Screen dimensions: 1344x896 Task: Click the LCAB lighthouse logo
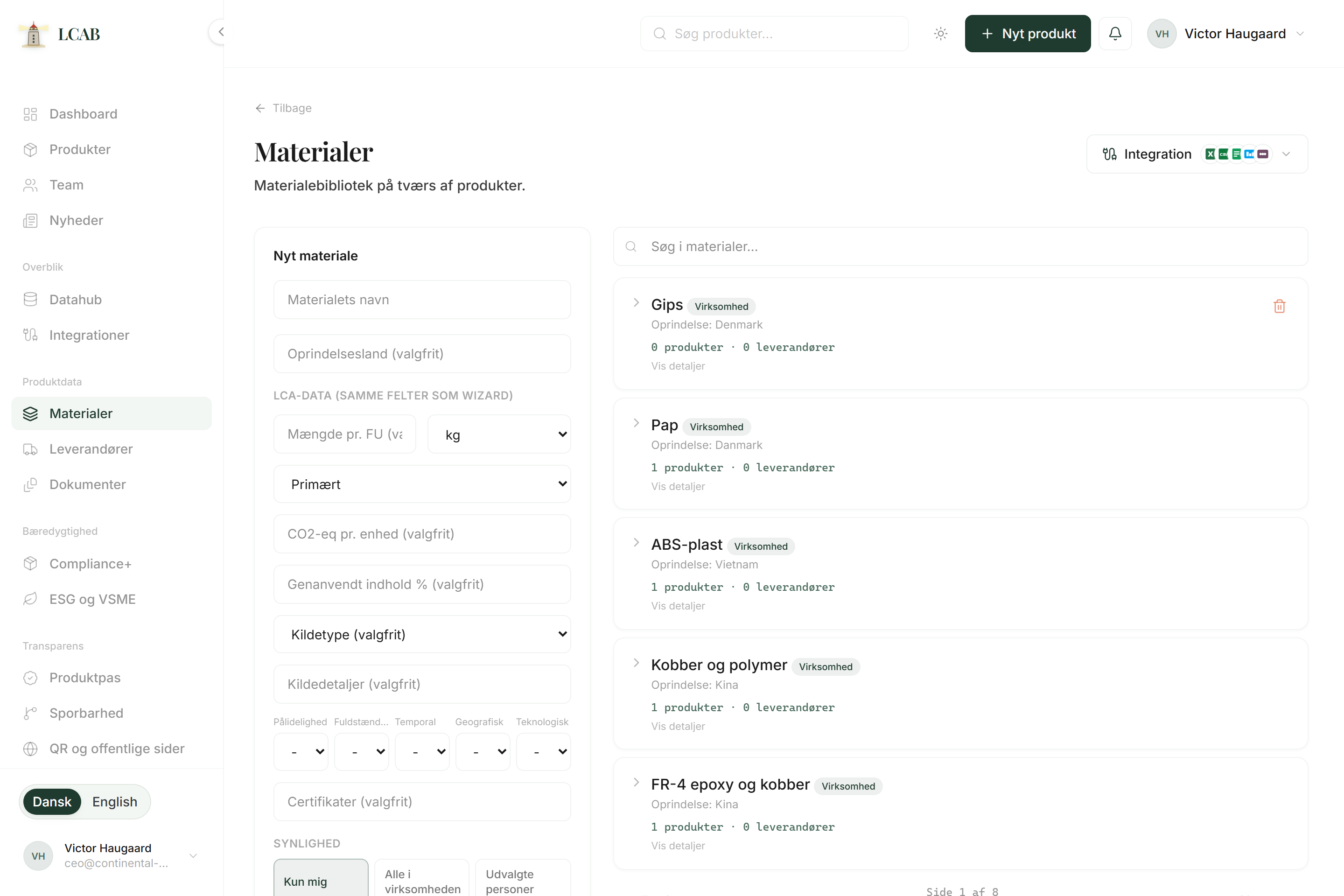point(33,34)
